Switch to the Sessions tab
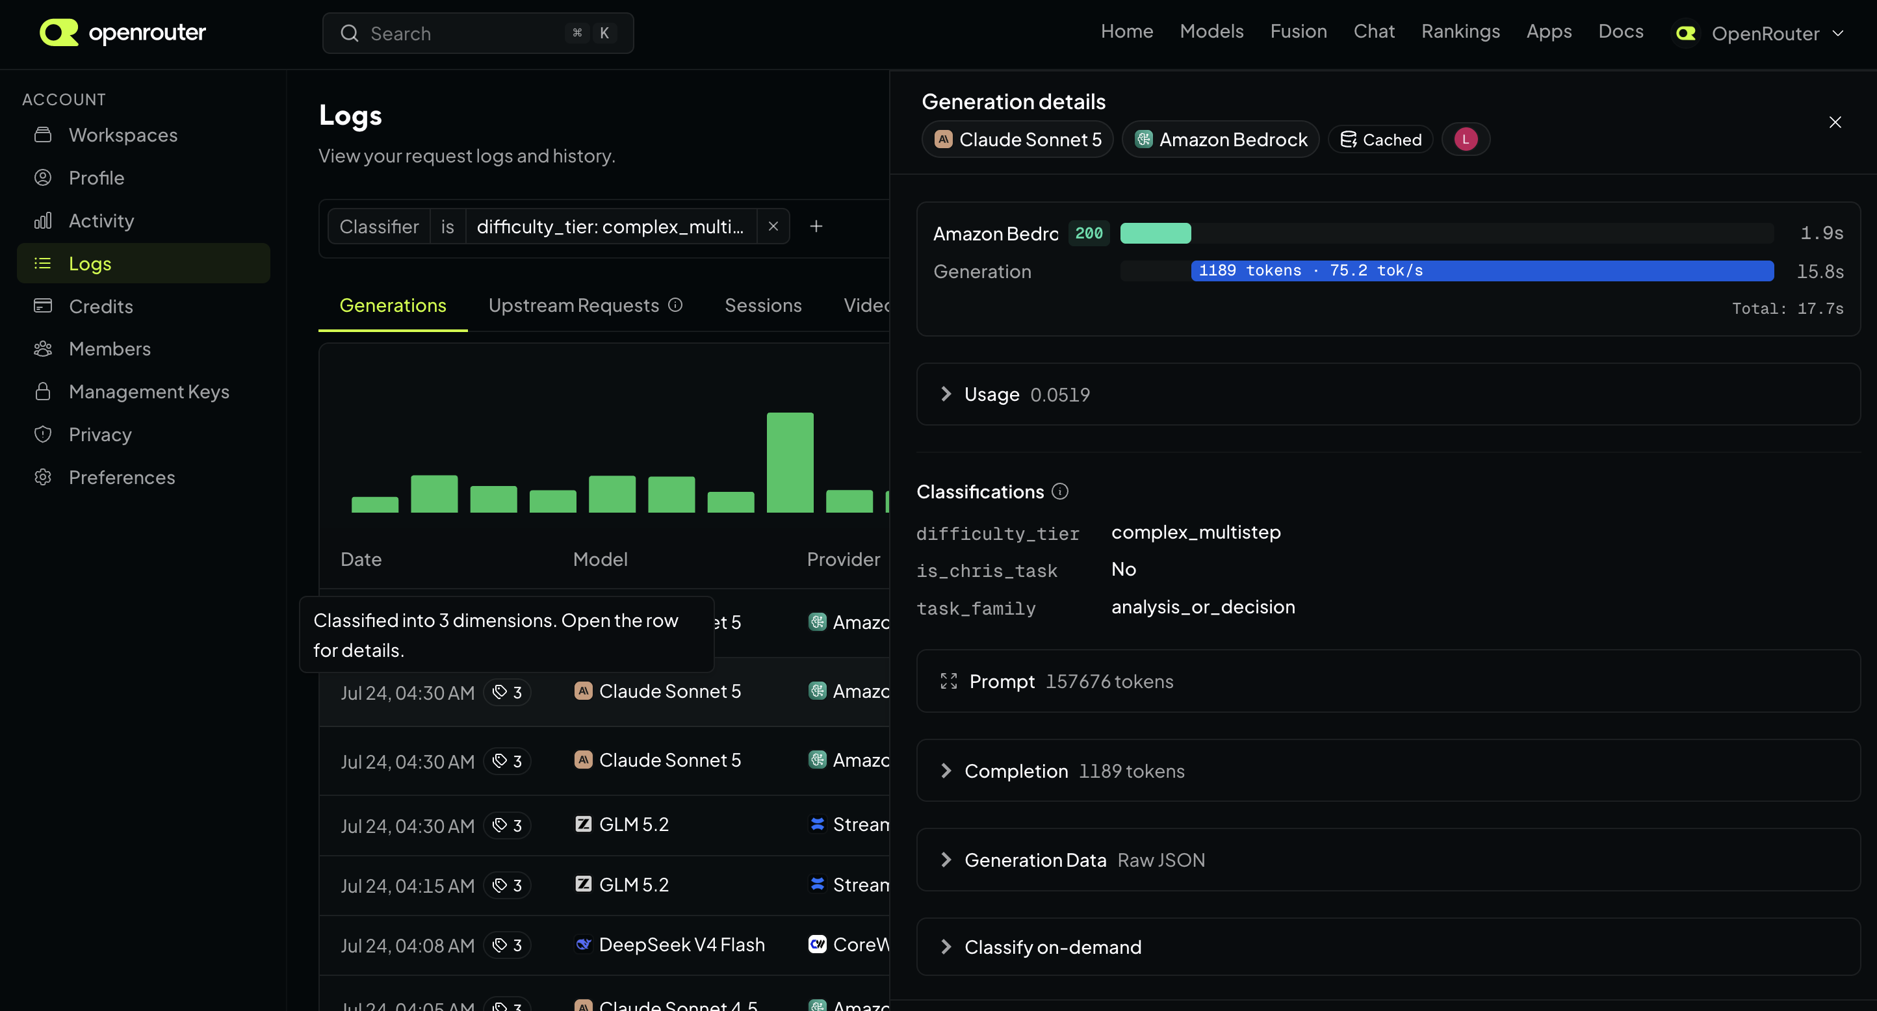Viewport: 1877px width, 1011px height. 763,305
